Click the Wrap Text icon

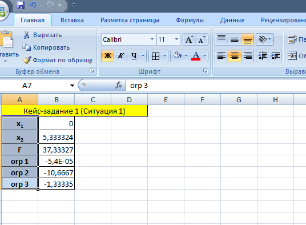[292, 39]
